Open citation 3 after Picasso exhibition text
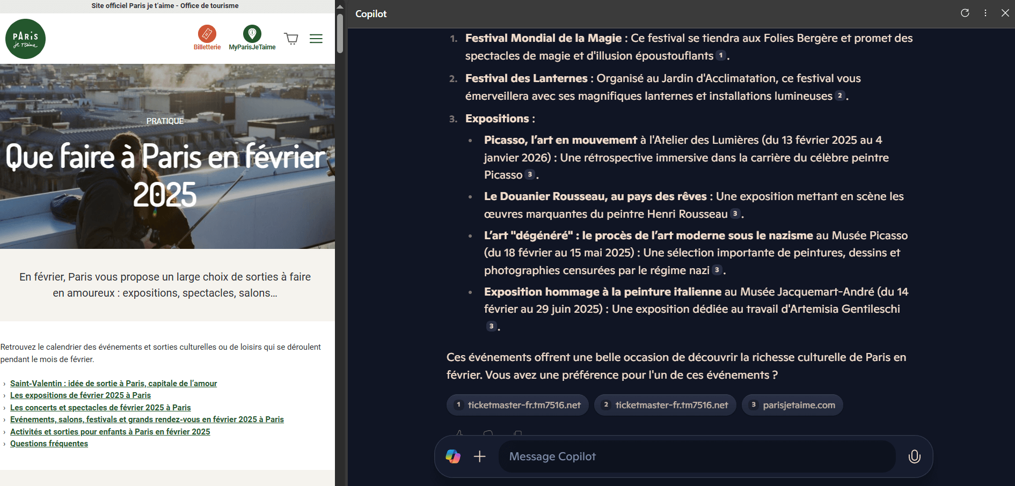The width and height of the screenshot is (1015, 486). click(530, 174)
